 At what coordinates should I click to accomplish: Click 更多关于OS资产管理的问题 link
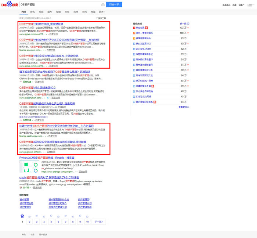pos(34,117)
